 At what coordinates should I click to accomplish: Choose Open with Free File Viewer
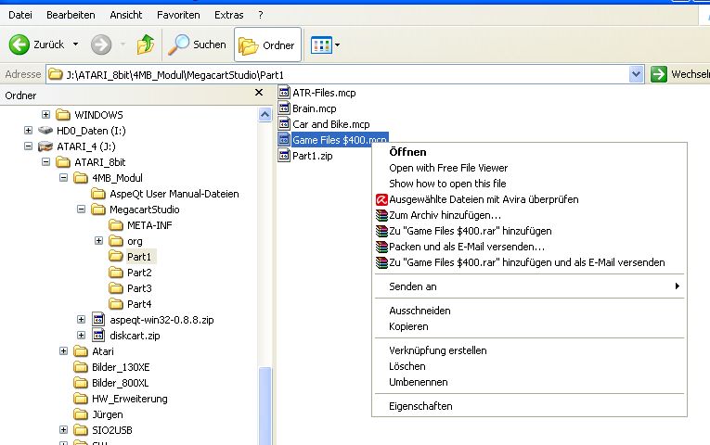coord(529,168)
